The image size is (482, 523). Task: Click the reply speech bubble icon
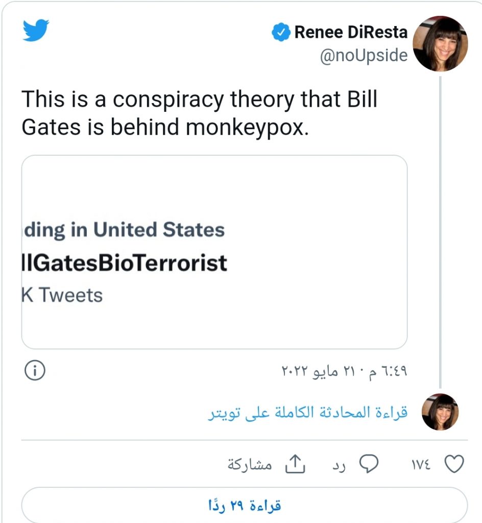point(369,464)
